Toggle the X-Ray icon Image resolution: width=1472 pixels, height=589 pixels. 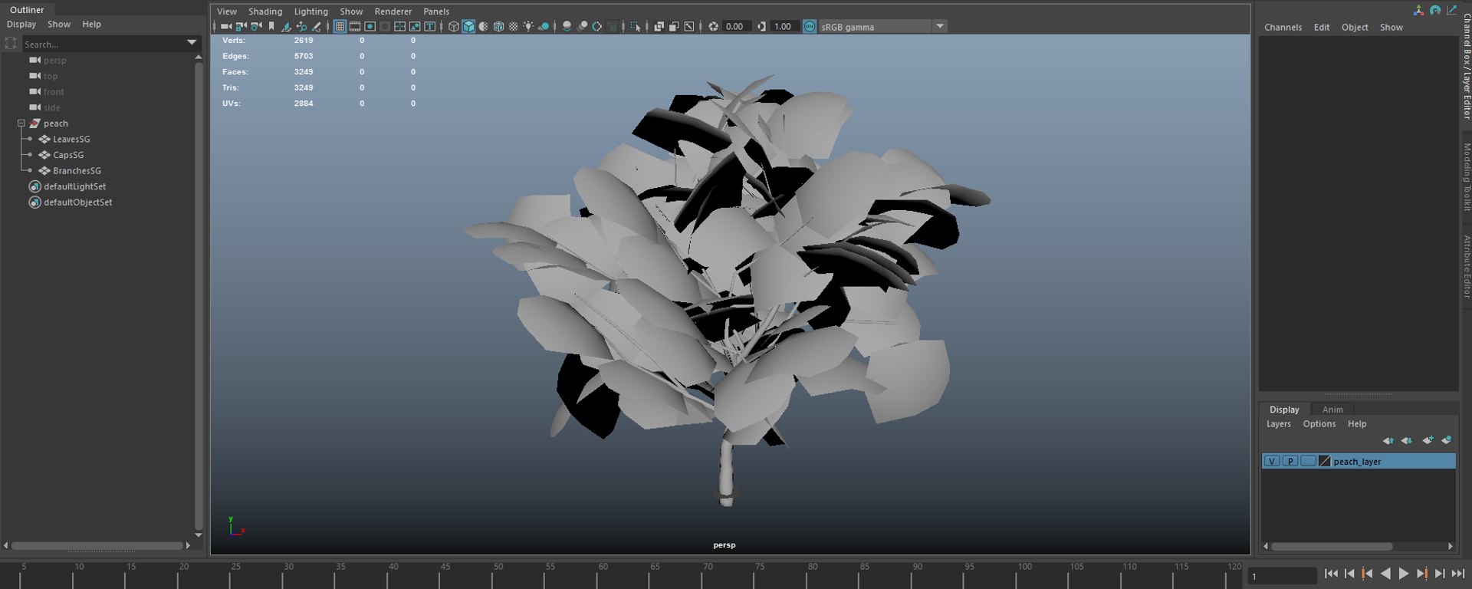click(x=659, y=26)
